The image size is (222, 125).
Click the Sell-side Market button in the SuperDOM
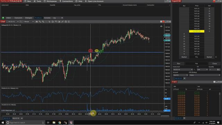[209, 57]
